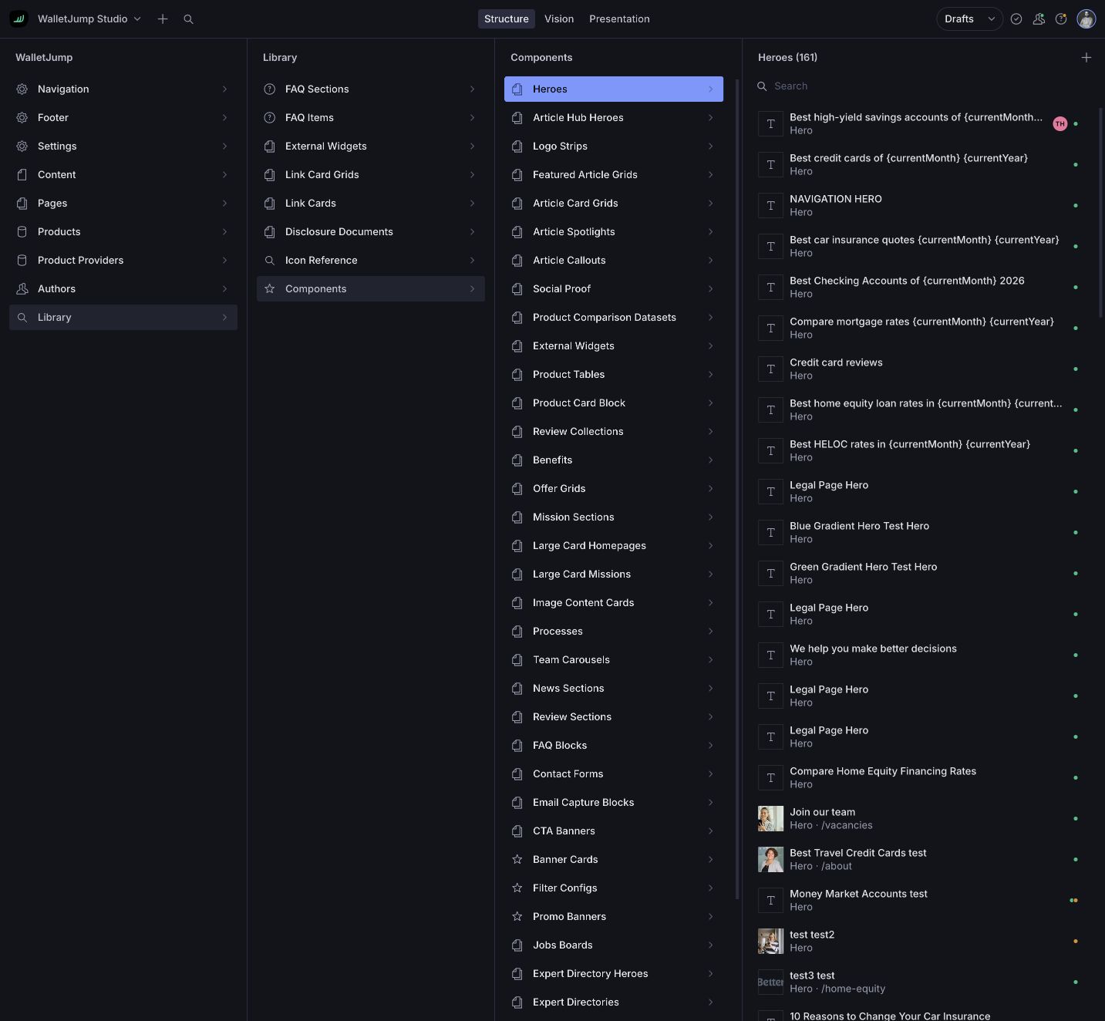Click the Pages document icon
The image size is (1105, 1021).
[x=22, y=203]
